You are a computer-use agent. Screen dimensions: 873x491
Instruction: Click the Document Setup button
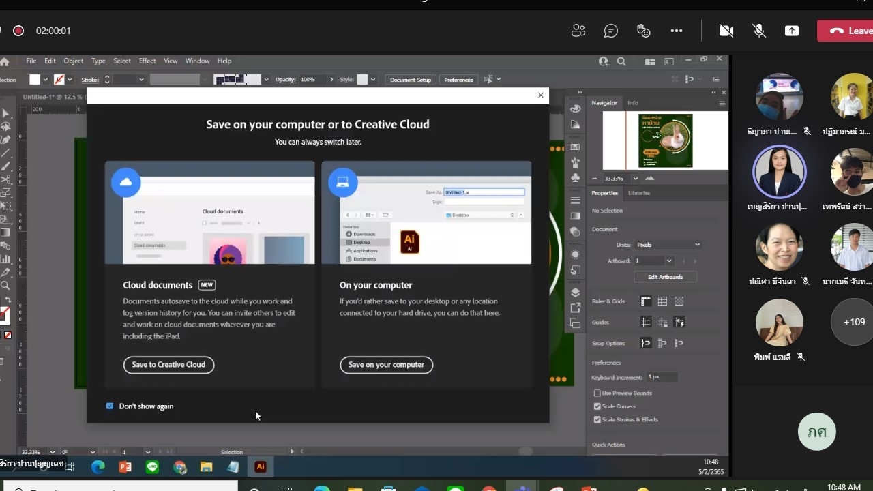click(x=411, y=80)
